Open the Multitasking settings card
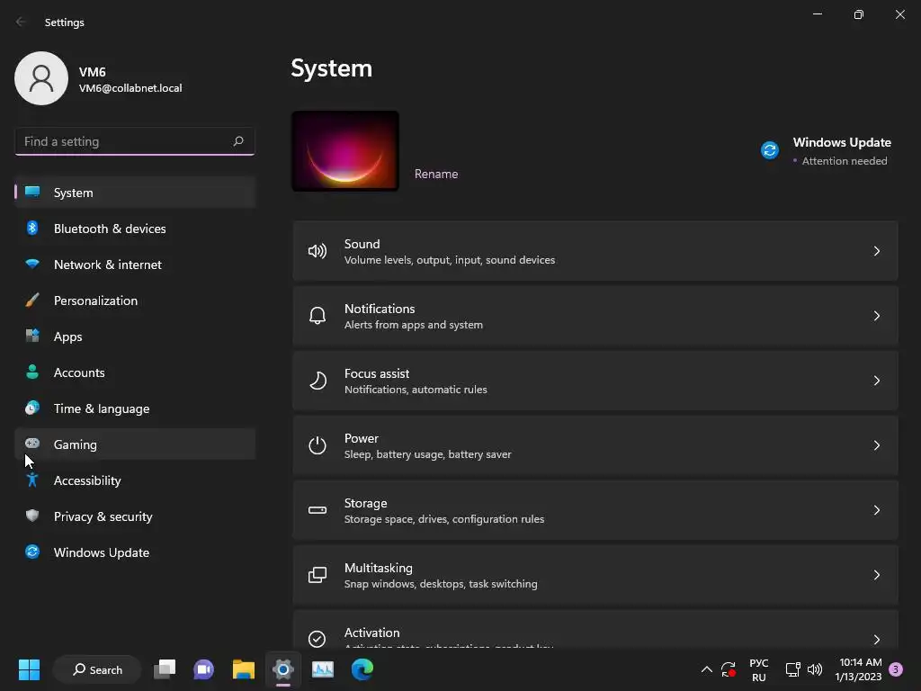 click(x=595, y=575)
